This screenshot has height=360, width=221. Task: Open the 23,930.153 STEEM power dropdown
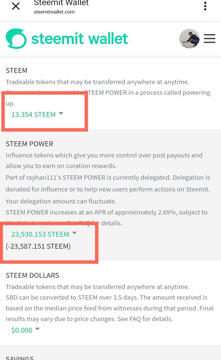(x=40, y=234)
